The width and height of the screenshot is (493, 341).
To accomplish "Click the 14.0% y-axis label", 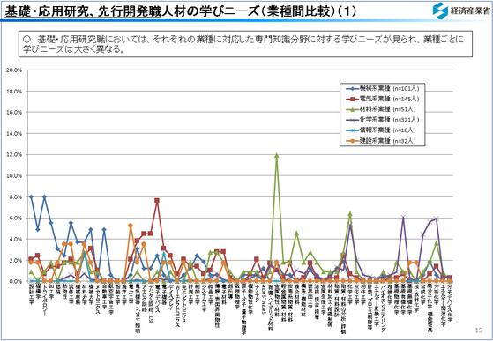I will (x=14, y=133).
